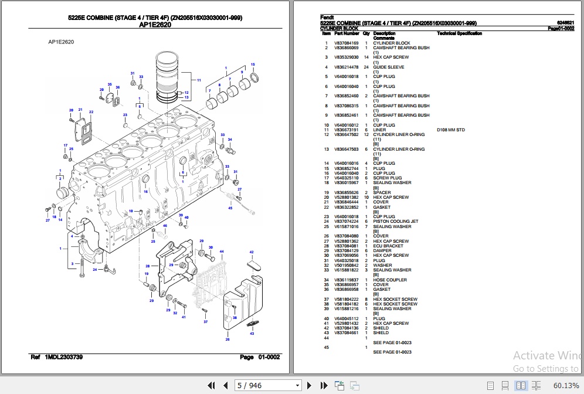Click part number V836673191
This screenshot has height=394, width=584.
(x=347, y=130)
